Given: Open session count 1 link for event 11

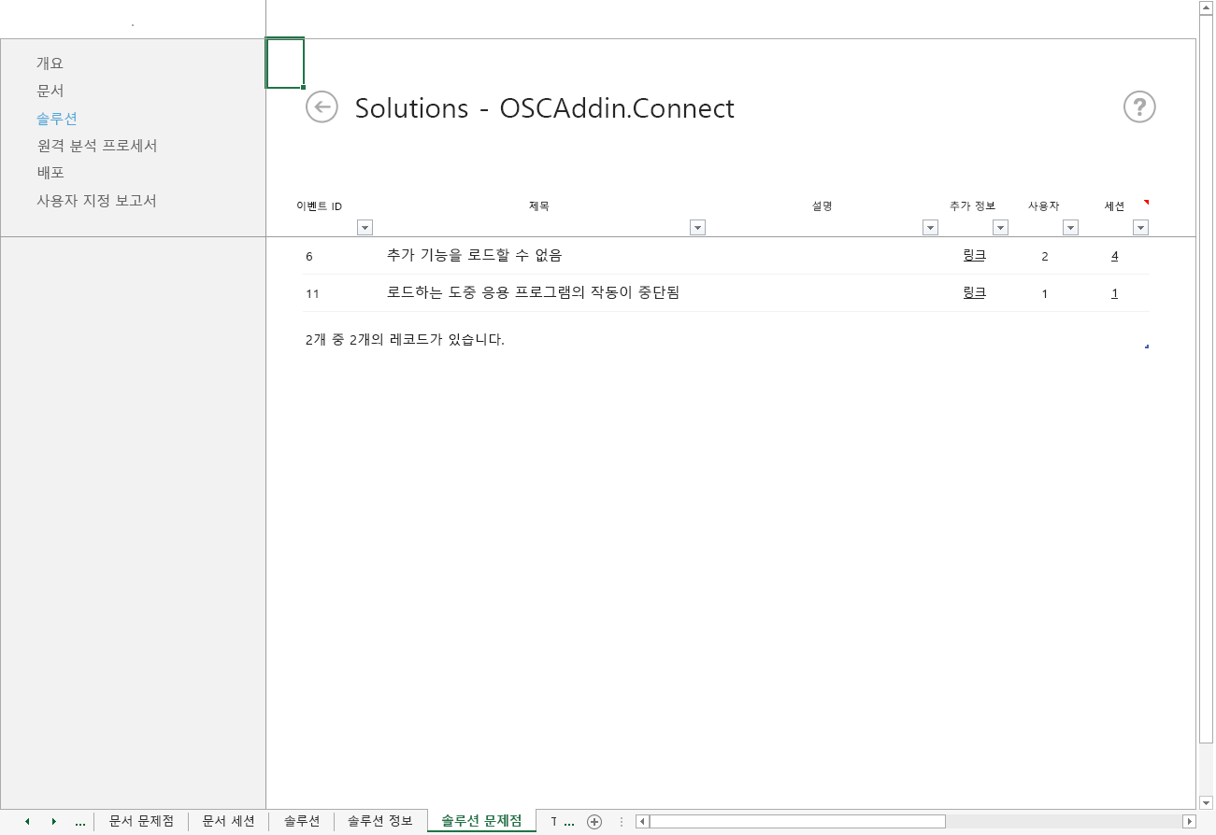Looking at the screenshot, I should pyautogui.click(x=1115, y=293).
